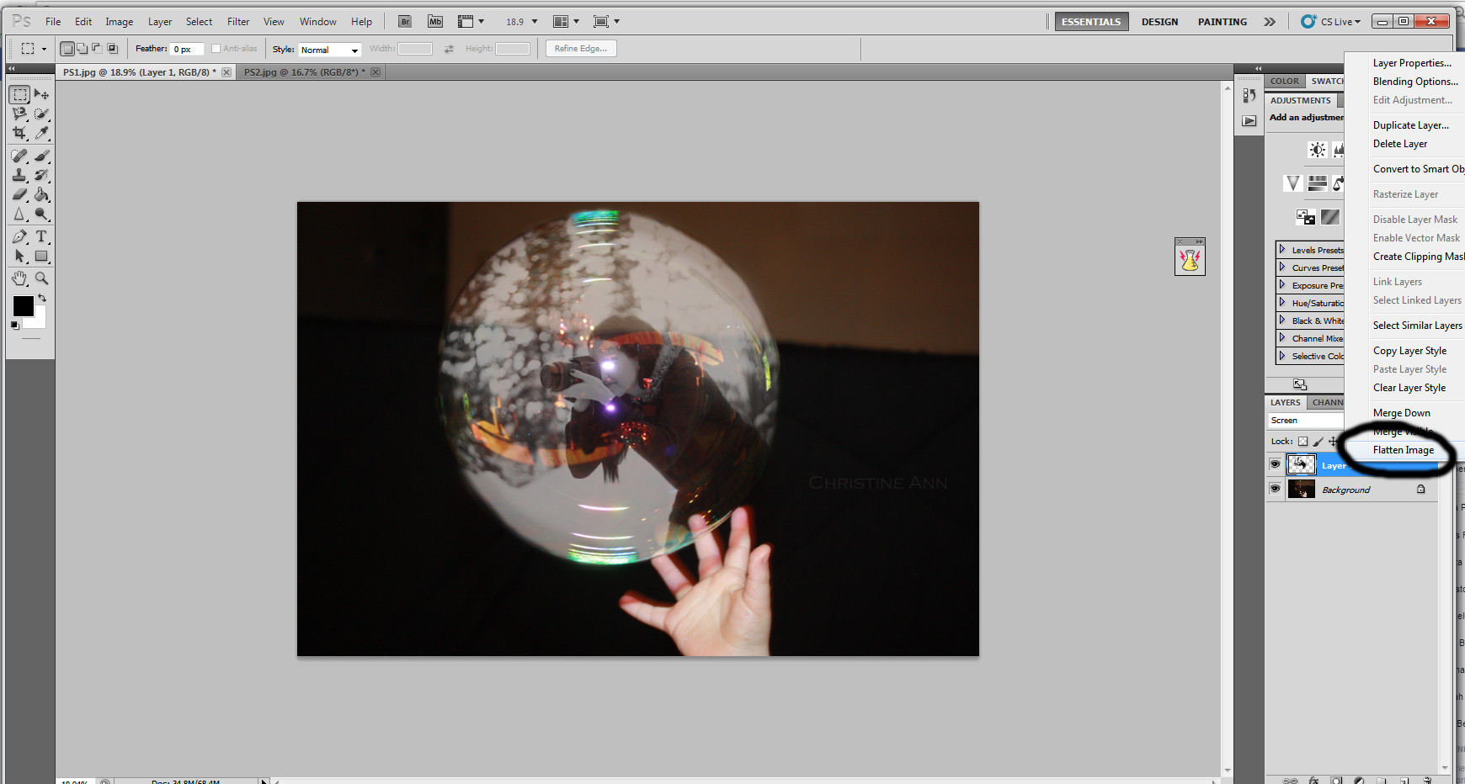Click the floating flask plugin icon

(1190, 261)
